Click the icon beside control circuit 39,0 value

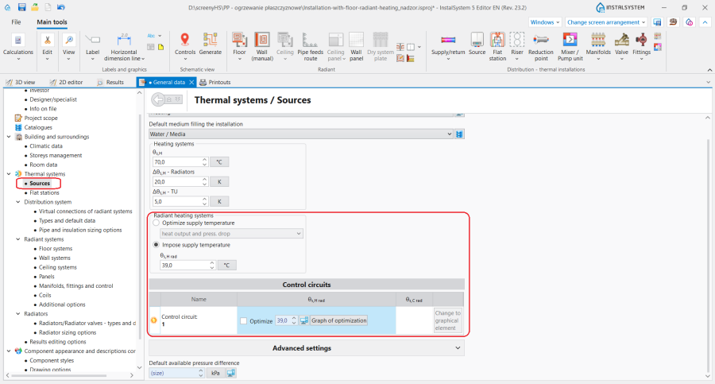coord(304,320)
